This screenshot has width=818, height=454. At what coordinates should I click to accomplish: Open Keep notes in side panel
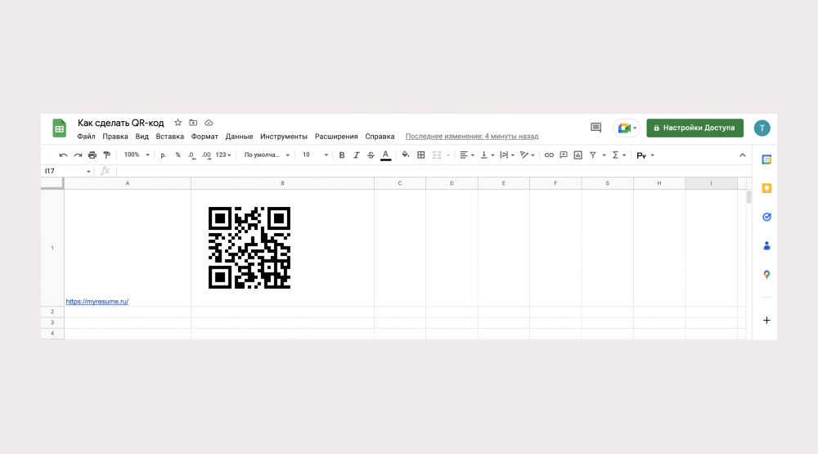coord(766,188)
